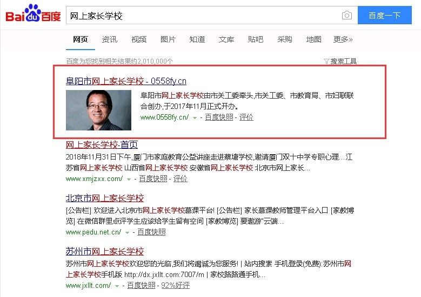
Task: Expand the arrow next to www.xmjzxx.com
Action: coord(129,179)
